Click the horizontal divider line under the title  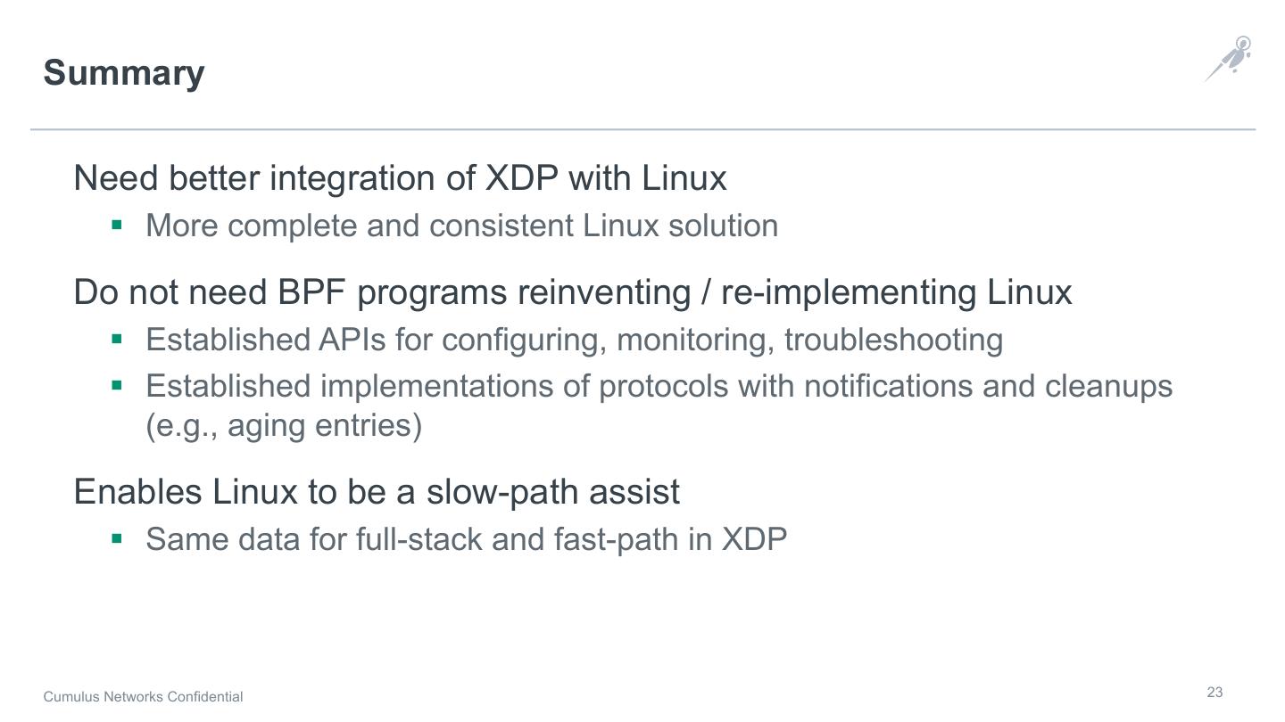[642, 129]
